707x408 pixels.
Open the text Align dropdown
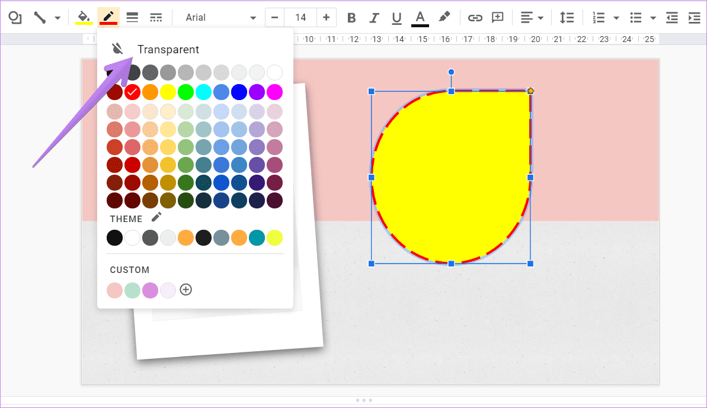[532, 18]
